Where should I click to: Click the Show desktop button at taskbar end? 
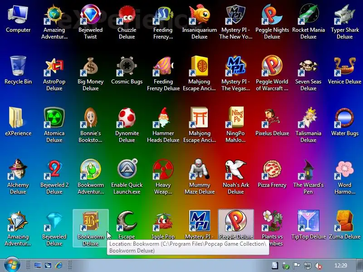359,265
